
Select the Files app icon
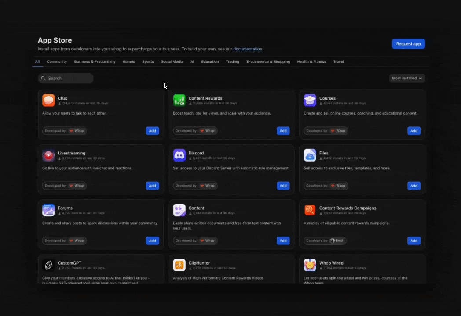pos(310,155)
